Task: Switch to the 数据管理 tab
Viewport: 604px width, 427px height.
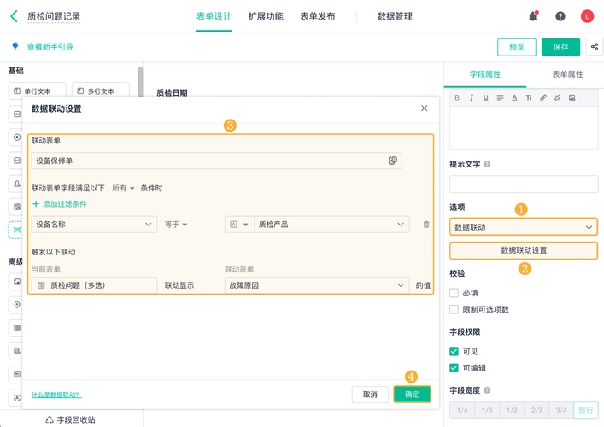Action: (x=395, y=16)
